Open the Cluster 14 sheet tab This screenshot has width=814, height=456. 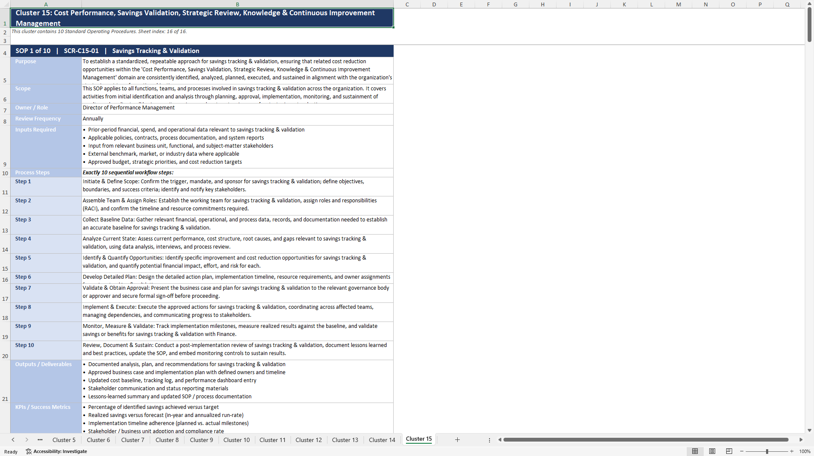coord(382,440)
